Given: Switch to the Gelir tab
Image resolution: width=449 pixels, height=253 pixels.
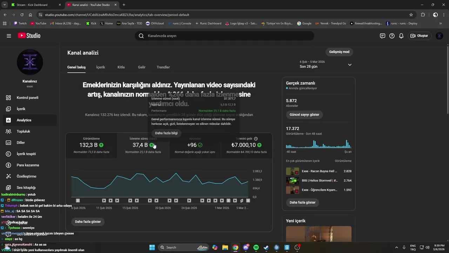Looking at the screenshot, I should point(142,67).
